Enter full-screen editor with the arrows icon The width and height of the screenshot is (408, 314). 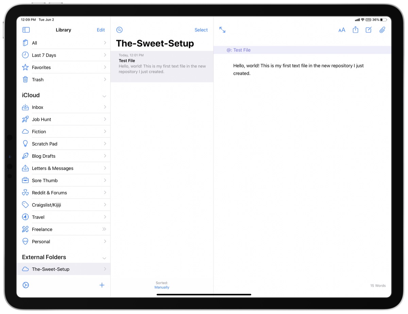[x=222, y=30]
